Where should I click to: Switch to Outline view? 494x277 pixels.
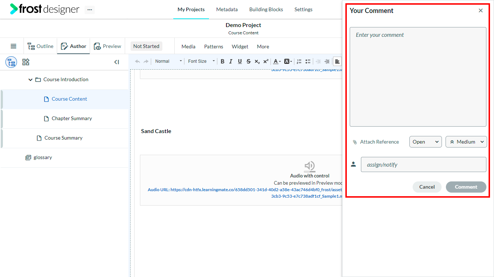click(x=41, y=46)
